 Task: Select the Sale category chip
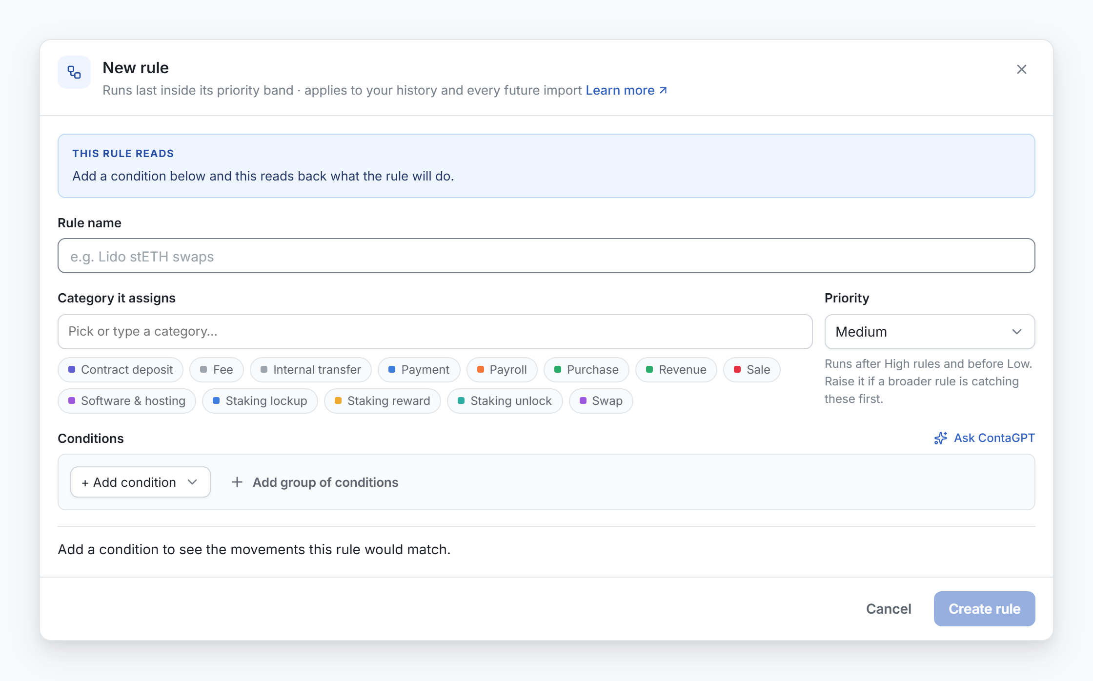click(x=752, y=370)
